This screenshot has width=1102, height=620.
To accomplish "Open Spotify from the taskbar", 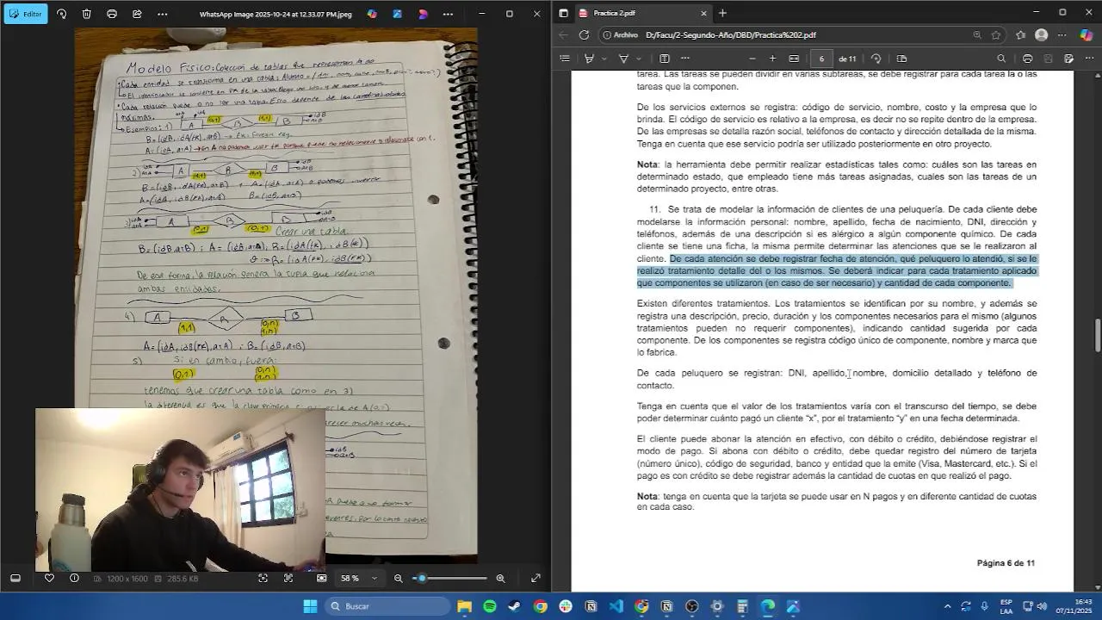I will [x=490, y=606].
